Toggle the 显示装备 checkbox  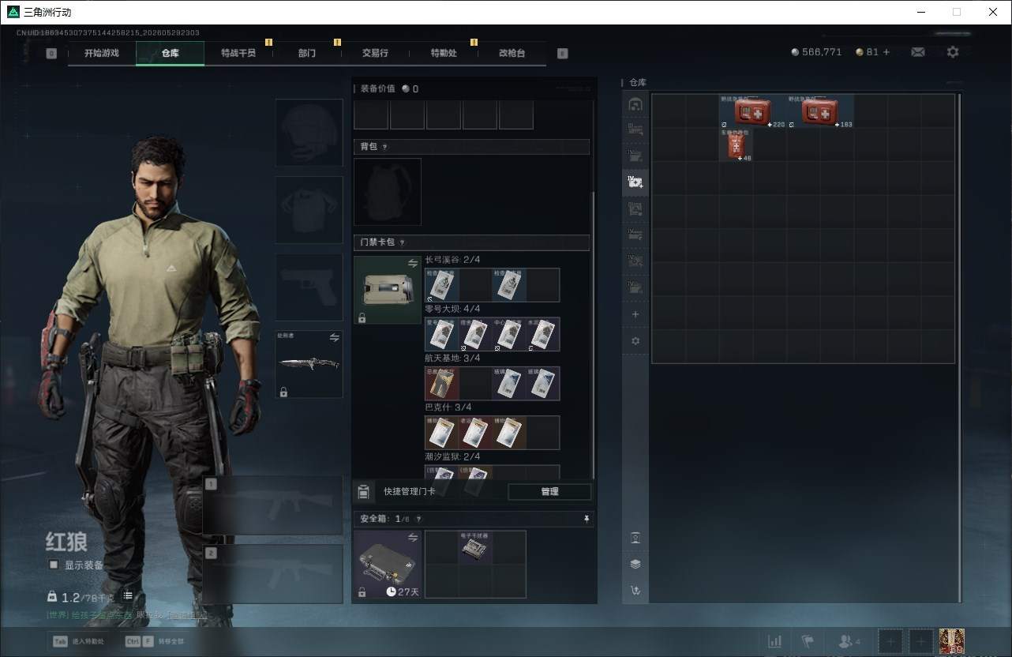(54, 565)
